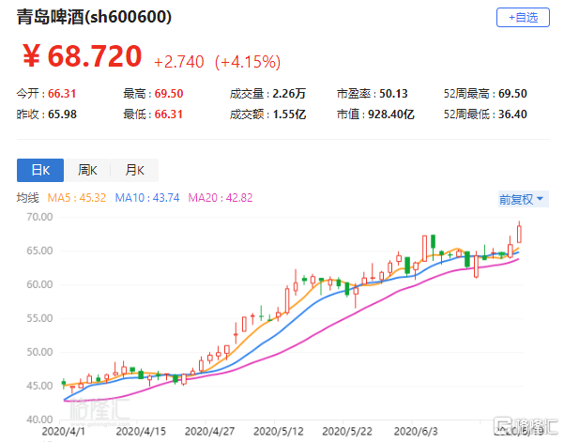Click the 成交额 value 1.55亿

[x=290, y=114]
